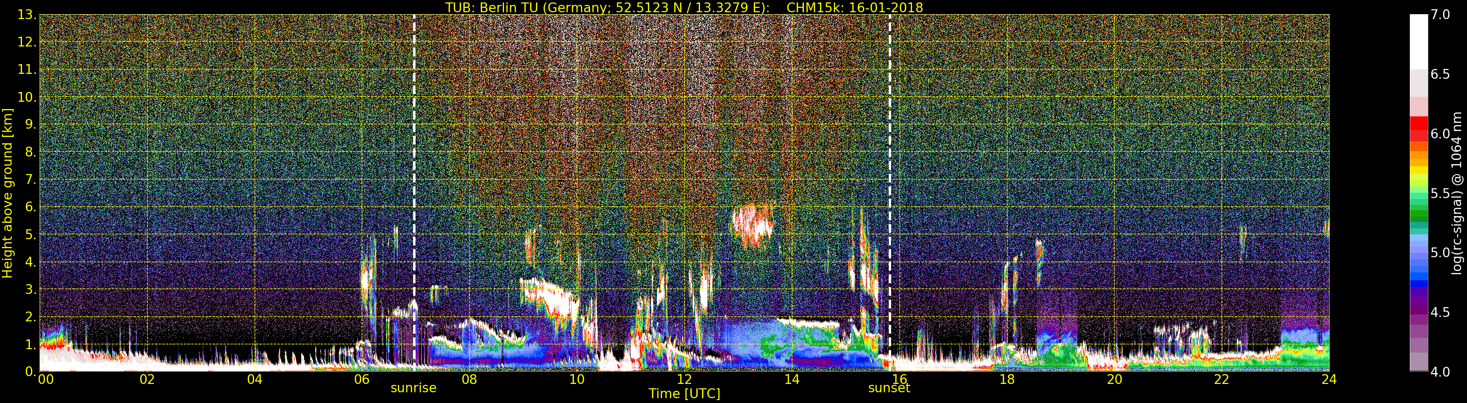Click the colorbar value '7.0'
Screen dimensions: 1467x403
[1440, 15]
